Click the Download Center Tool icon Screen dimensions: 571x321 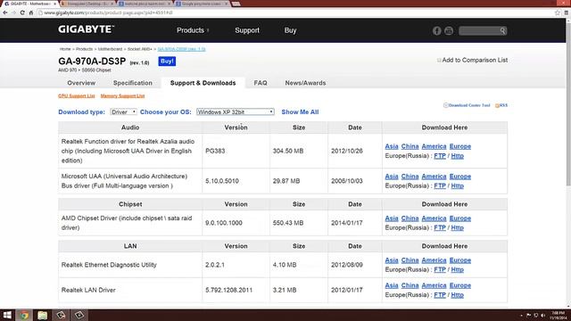click(446, 105)
